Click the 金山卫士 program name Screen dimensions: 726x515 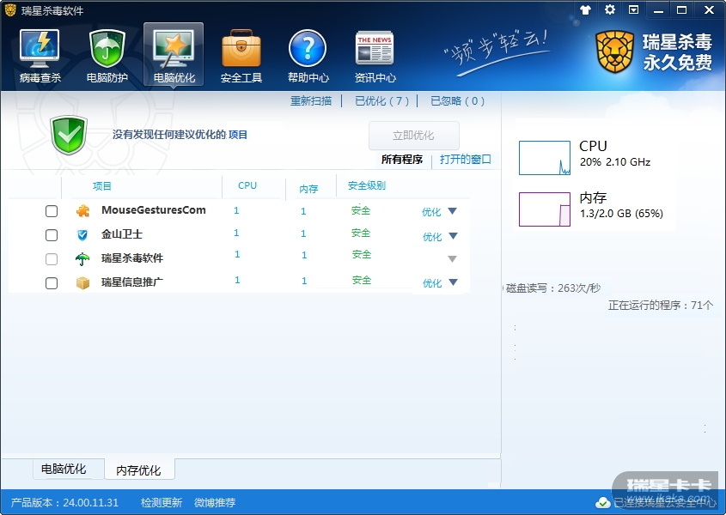122,234
